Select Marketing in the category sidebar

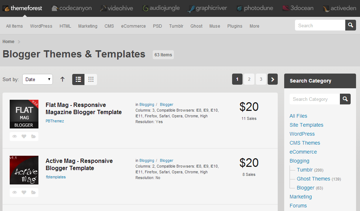(x=300, y=197)
